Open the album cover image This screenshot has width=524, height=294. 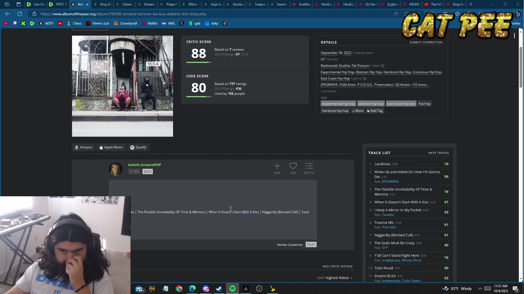coord(122,86)
